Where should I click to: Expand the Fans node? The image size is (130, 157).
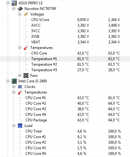point(19,76)
